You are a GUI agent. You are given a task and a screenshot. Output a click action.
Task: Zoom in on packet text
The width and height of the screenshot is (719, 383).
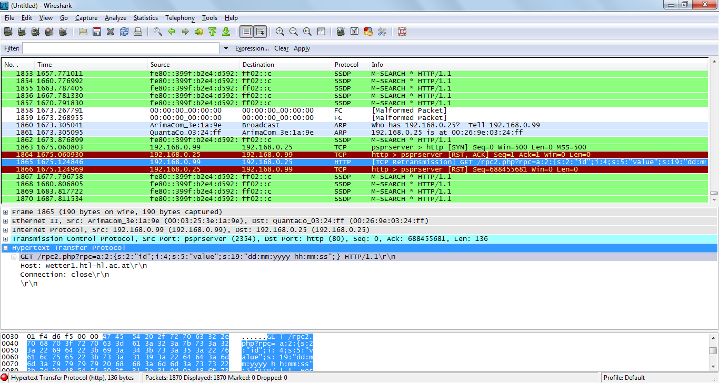pos(280,32)
